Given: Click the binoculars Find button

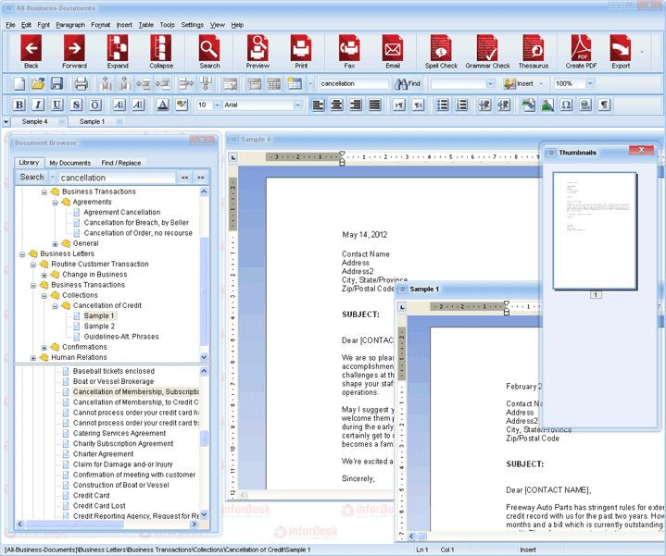Looking at the screenshot, I should 408,84.
